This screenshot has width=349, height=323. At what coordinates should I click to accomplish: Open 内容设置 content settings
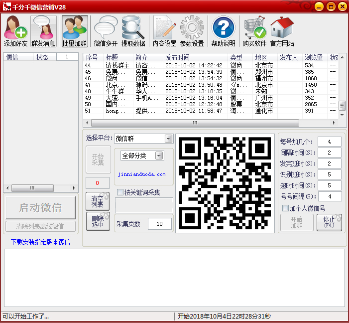164,31
